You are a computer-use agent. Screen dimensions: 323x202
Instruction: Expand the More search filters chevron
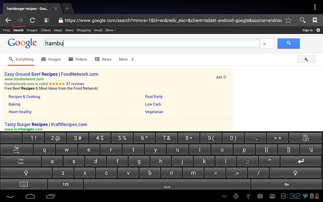(132, 59)
